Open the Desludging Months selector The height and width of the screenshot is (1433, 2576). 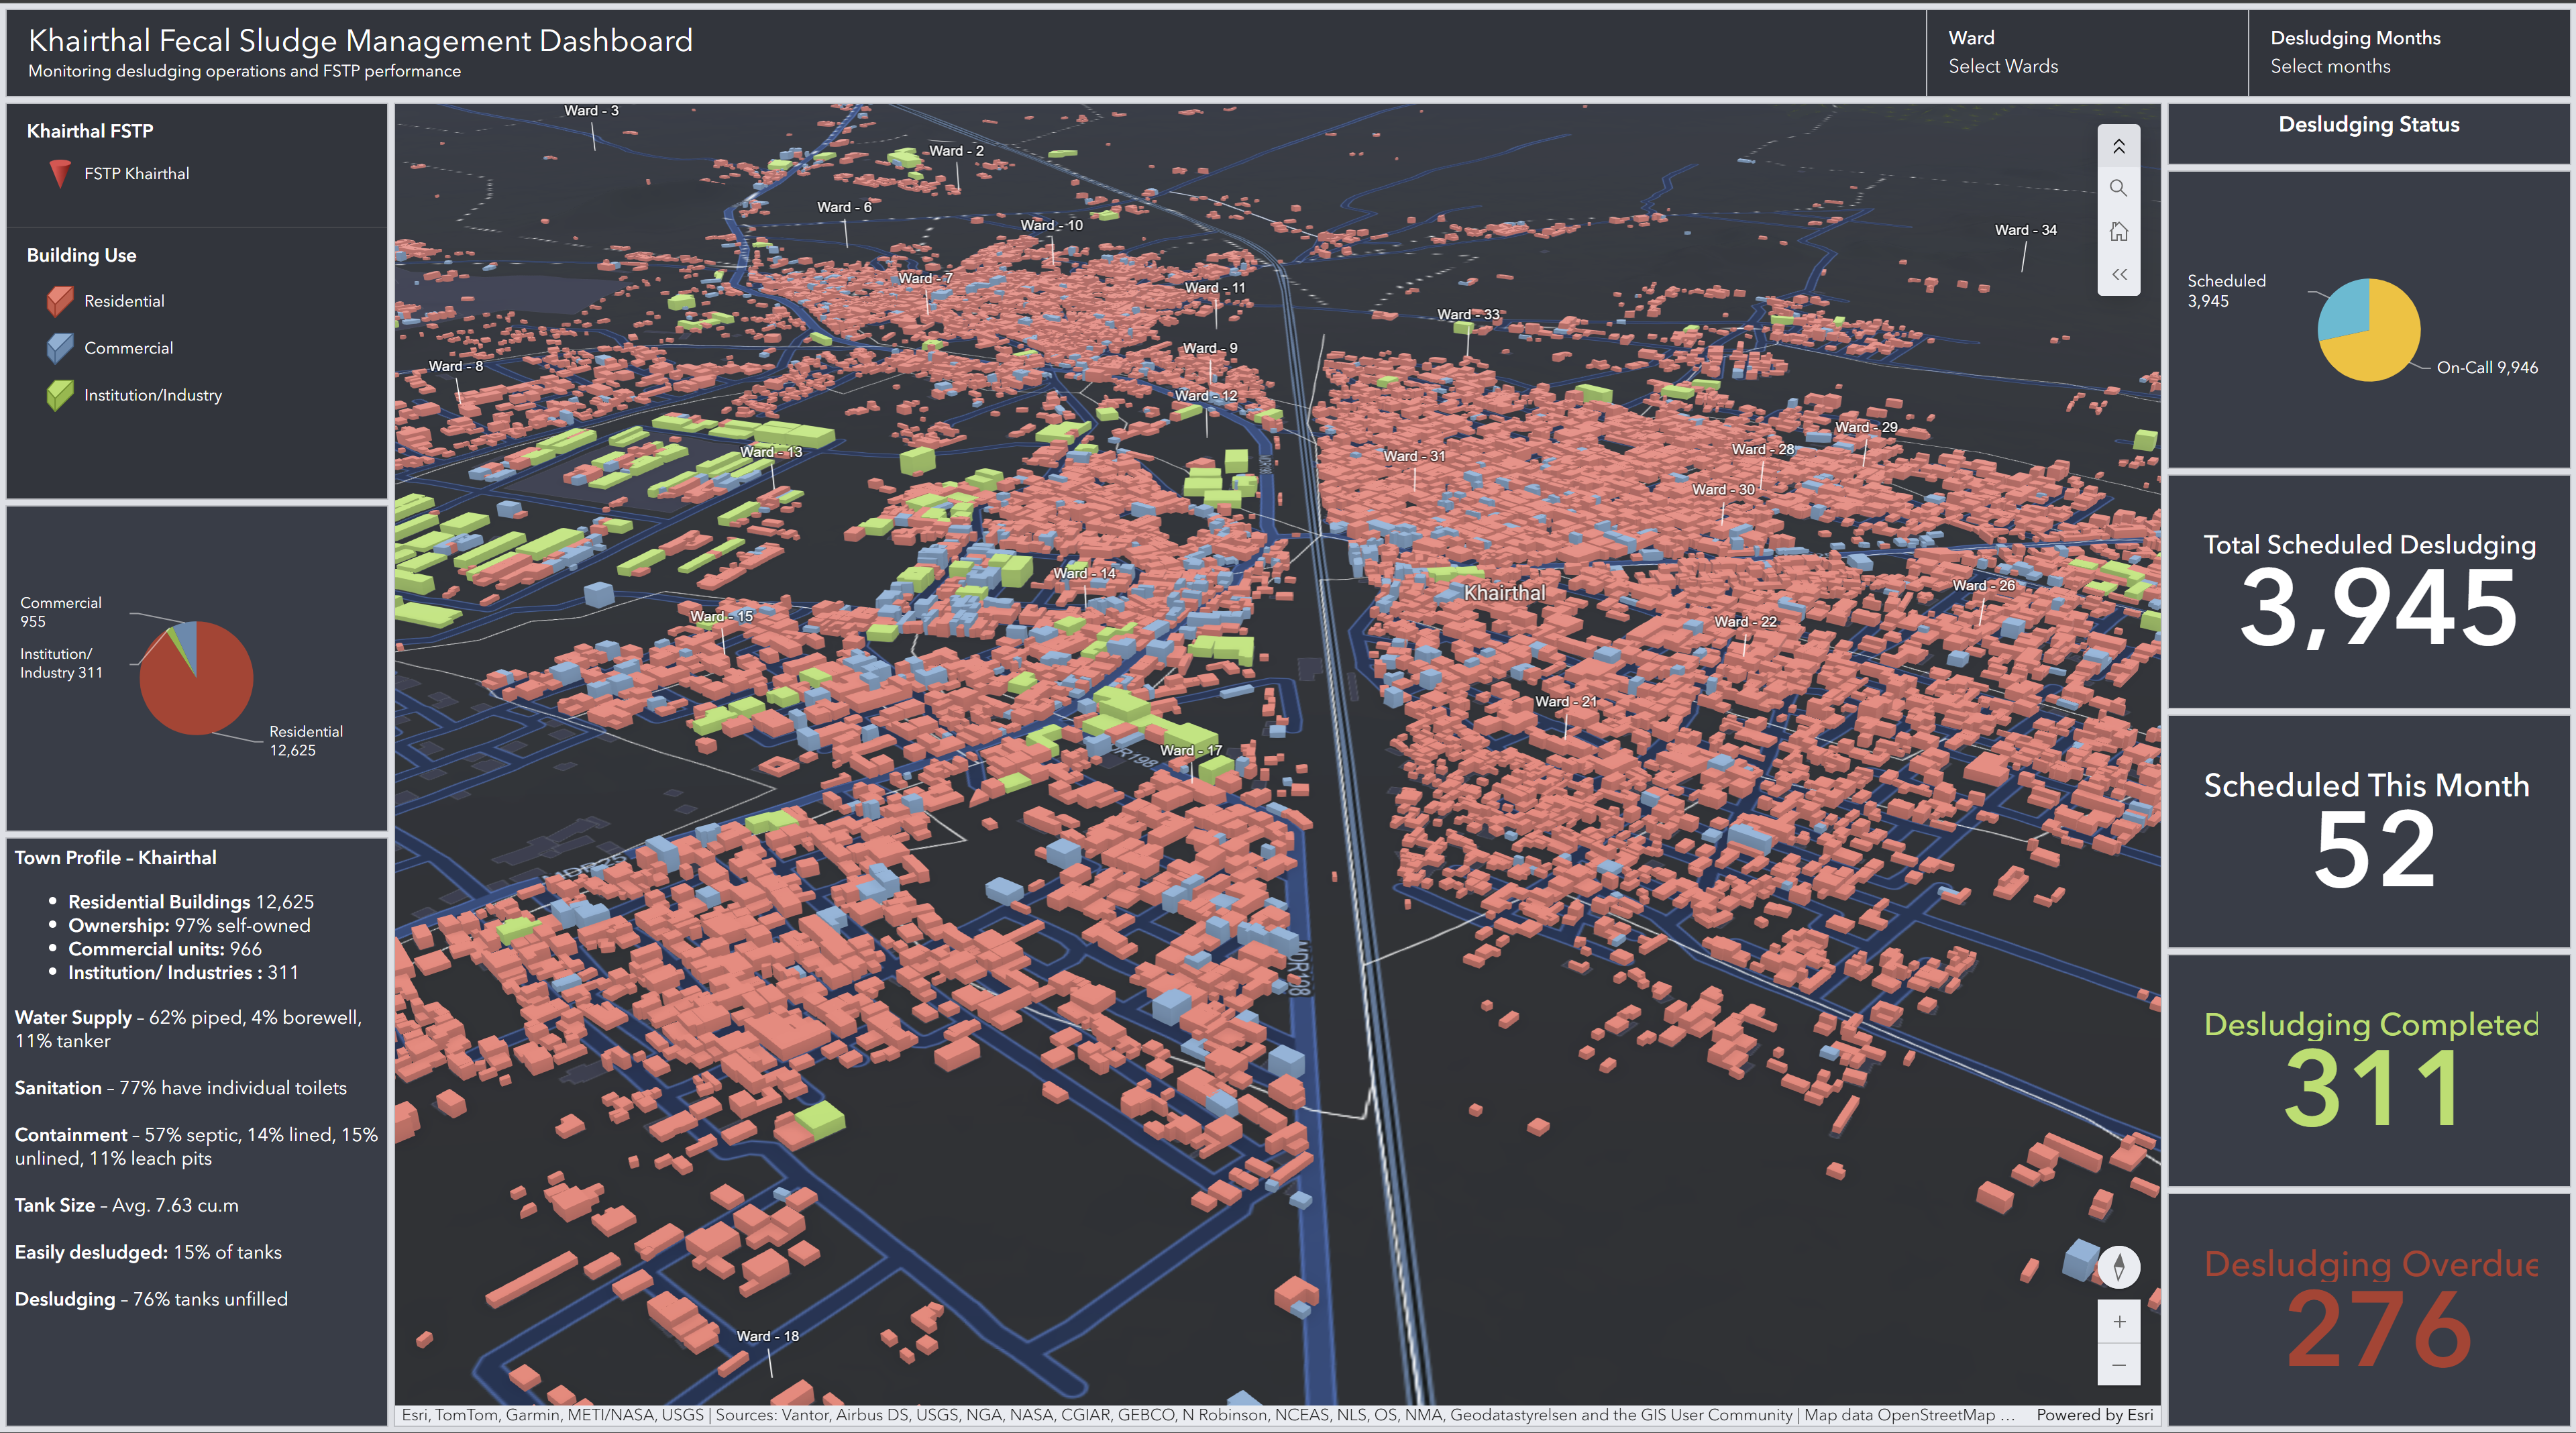point(2409,53)
